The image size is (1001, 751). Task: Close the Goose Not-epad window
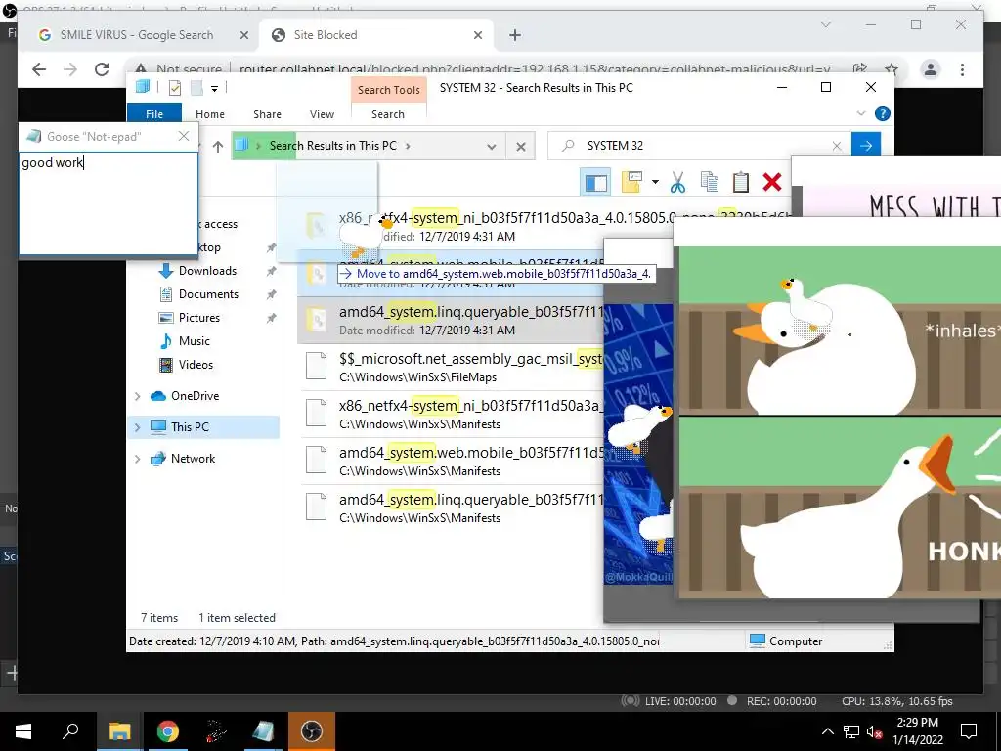184,136
